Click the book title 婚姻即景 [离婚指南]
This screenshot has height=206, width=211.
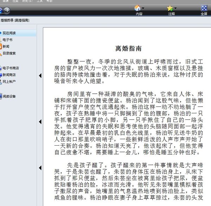tap(15, 20)
